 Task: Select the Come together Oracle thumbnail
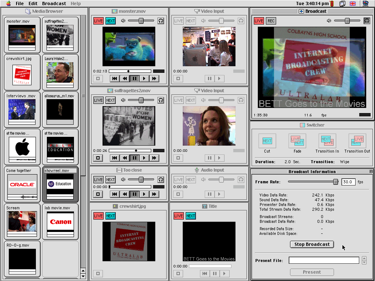point(22,184)
